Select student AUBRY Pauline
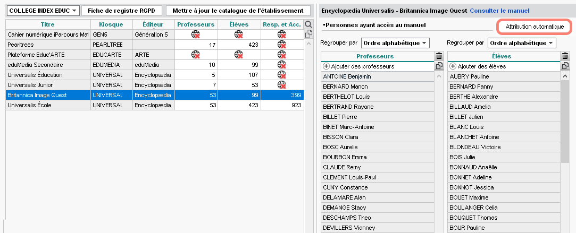576x233 pixels. click(x=504, y=76)
